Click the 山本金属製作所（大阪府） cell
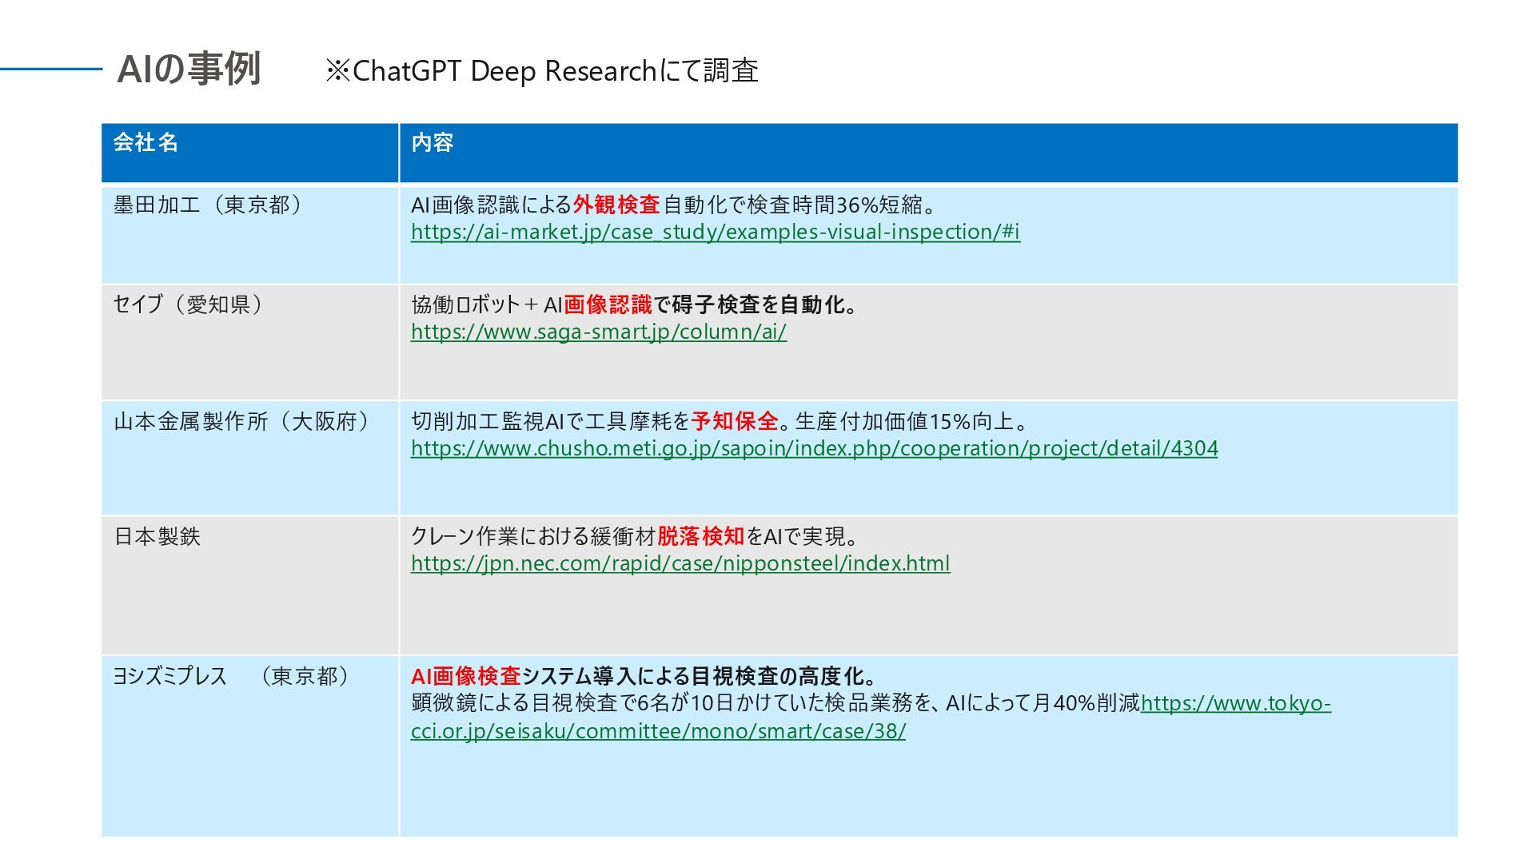 tap(241, 421)
